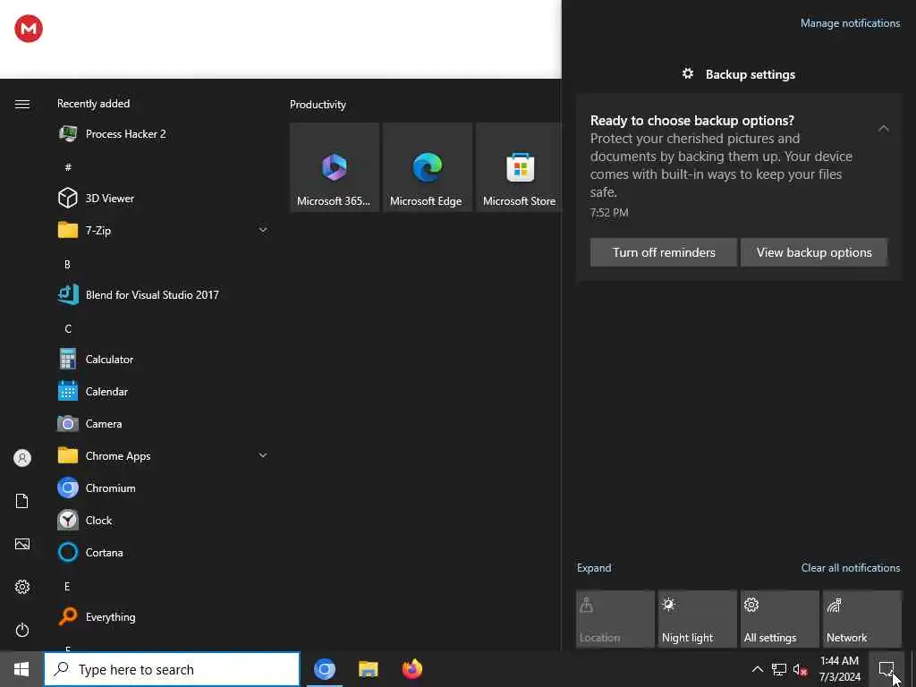Open the taskbar clock and date
Screen dimensions: 916x687
(839, 669)
